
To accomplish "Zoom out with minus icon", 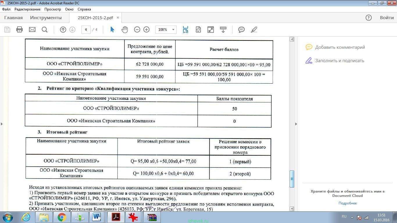I will point(137,30).
